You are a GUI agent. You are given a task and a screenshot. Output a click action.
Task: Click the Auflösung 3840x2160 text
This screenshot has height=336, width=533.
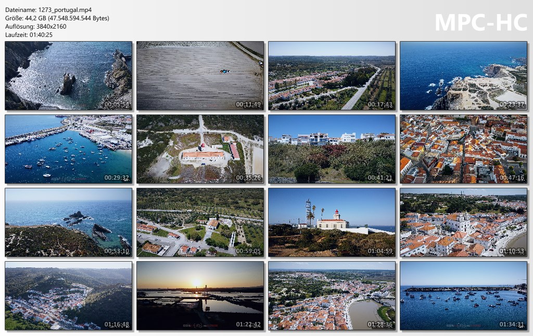(x=36, y=27)
